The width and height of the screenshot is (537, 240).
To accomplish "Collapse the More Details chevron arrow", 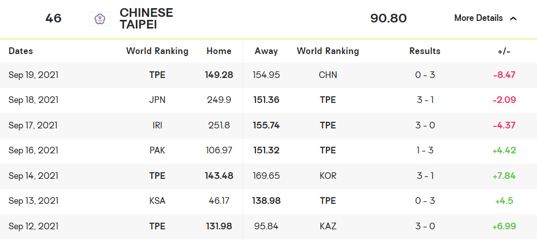I will pos(513,18).
